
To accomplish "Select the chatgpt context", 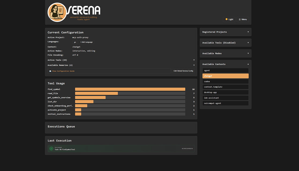I will tap(226, 76).
